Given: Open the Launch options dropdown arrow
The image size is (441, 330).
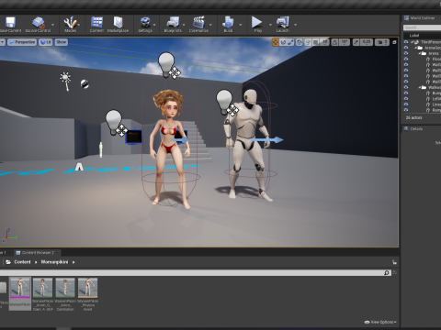Looking at the screenshot, I should coord(296,25).
